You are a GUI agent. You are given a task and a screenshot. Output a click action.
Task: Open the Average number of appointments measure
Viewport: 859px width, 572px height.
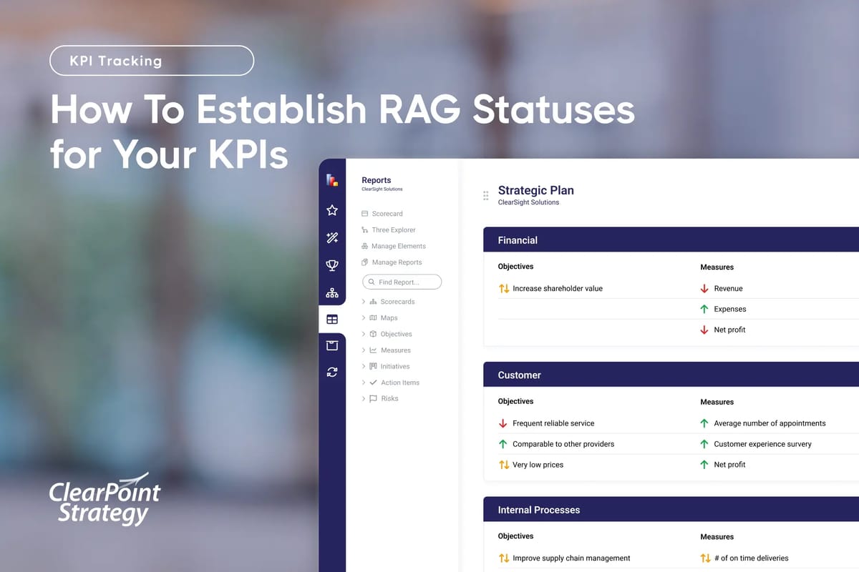pos(770,423)
